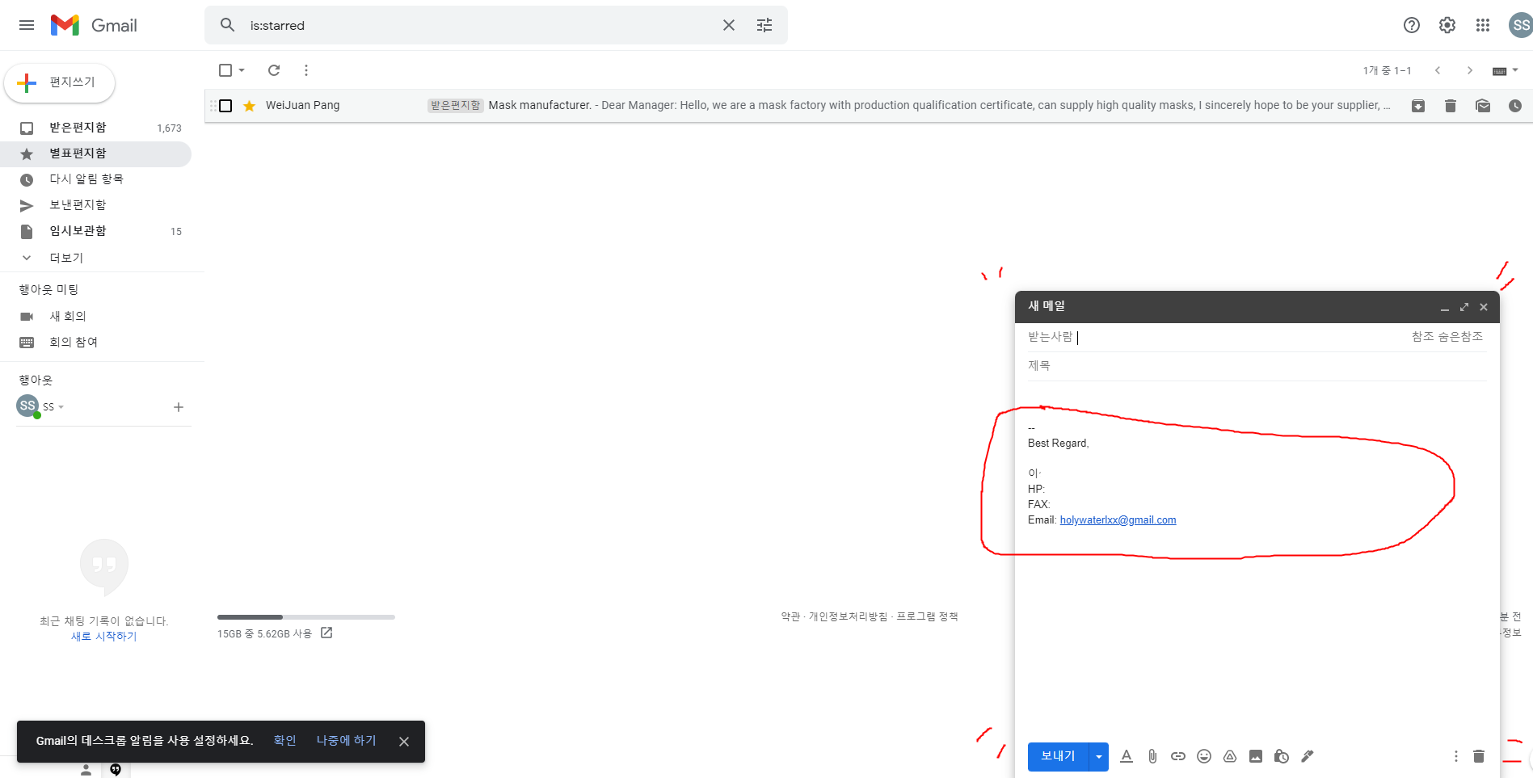1533x778 pixels.
Task: Discard the new mail draft
Action: (x=1479, y=756)
